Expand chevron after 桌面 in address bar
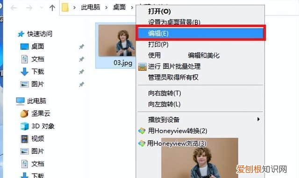 point(132,7)
